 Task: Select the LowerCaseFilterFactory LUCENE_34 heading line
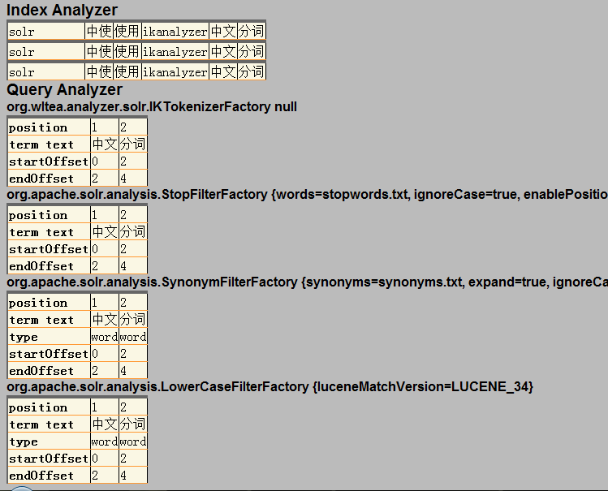270,386
